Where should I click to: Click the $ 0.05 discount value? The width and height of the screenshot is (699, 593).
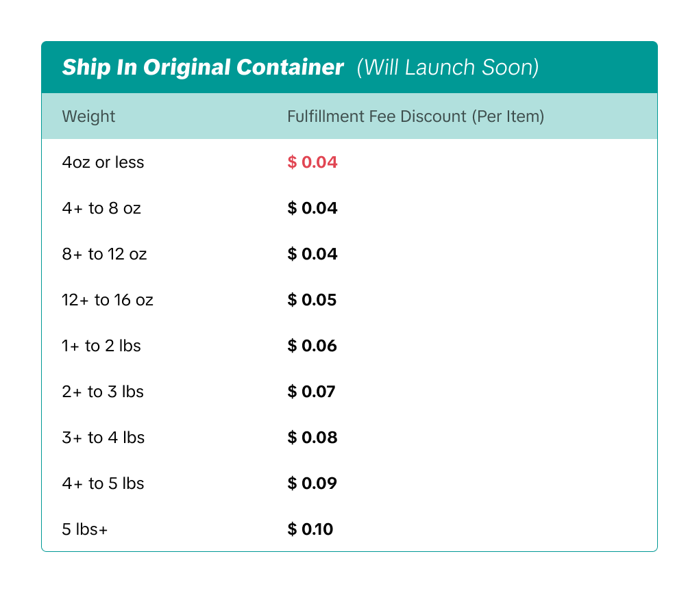coord(312,300)
